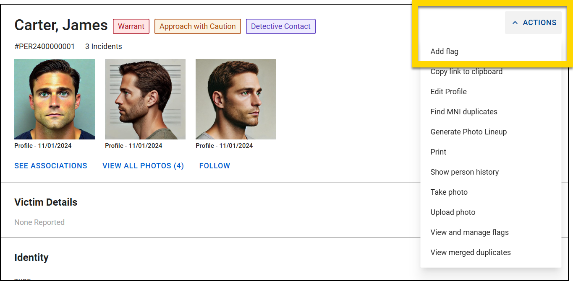Click the Warrant flag badge
Viewport: 573px width, 281px height.
tap(131, 26)
